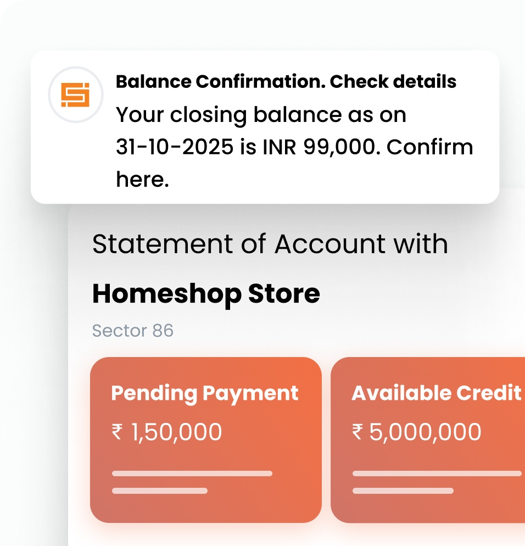The image size is (525, 546).
Task: Click the rupee symbol beside 1,50,000
Action: point(117,433)
